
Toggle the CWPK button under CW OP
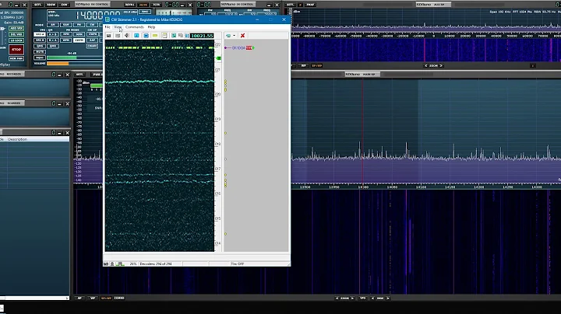[x=92, y=34]
